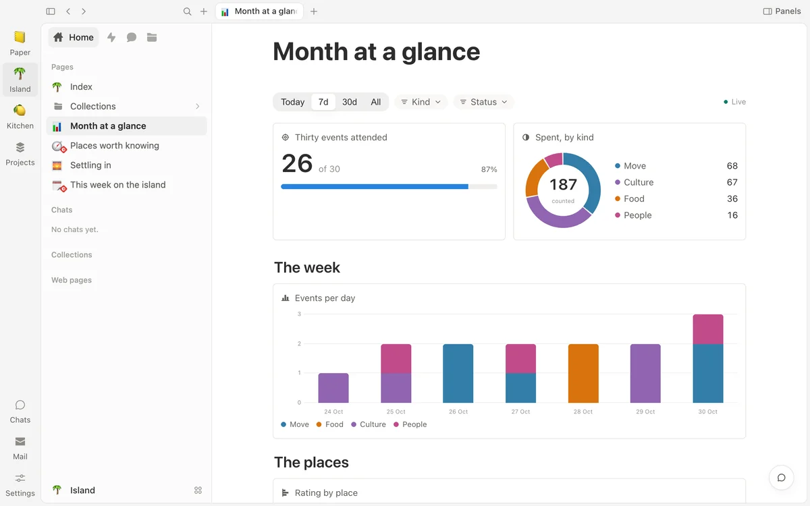
Task: Click the search magnifier icon
Action: pos(188,11)
